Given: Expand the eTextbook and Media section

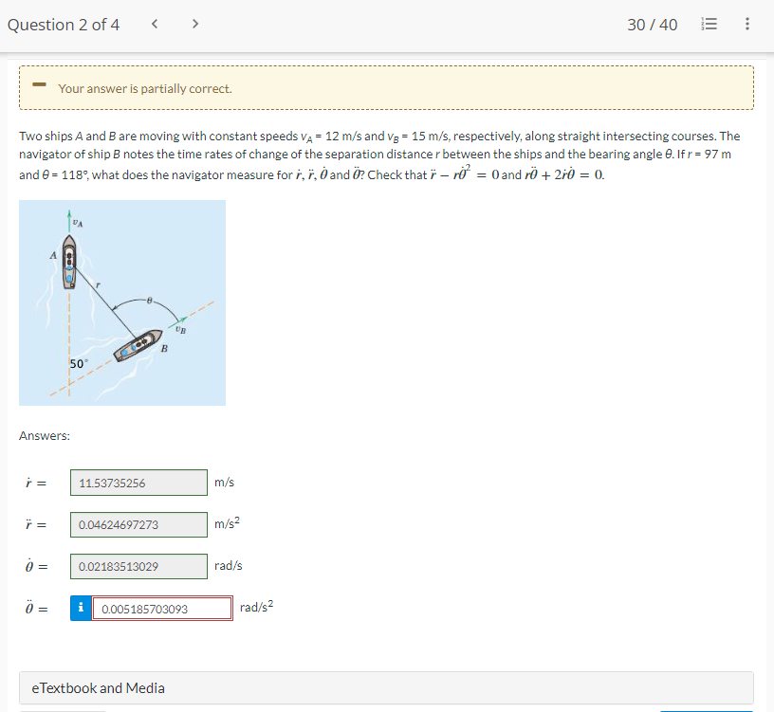Looking at the screenshot, I should (x=98, y=687).
